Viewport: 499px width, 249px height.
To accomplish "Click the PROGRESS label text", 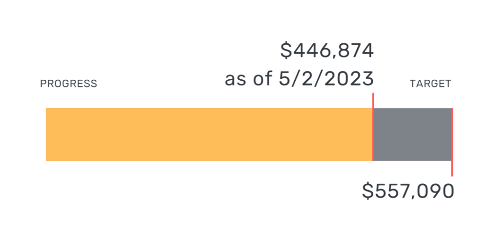I will coord(68,84).
